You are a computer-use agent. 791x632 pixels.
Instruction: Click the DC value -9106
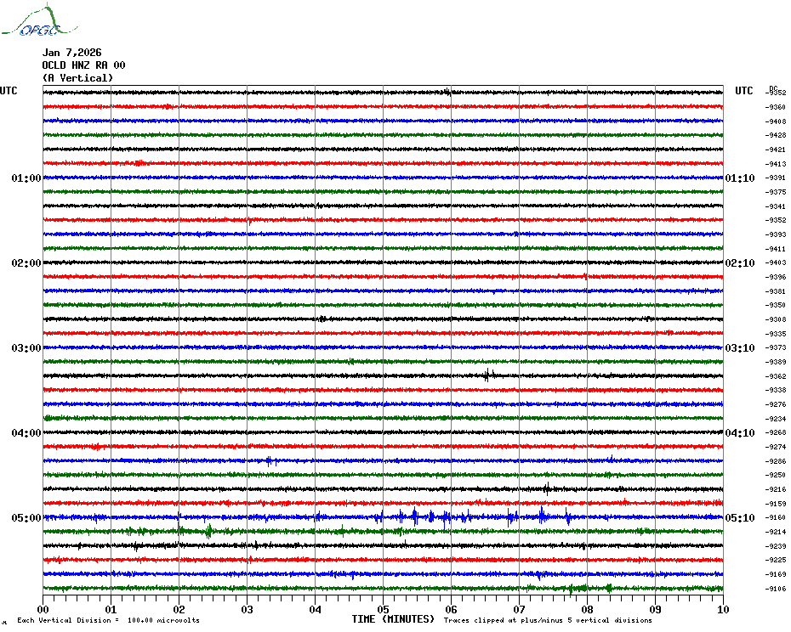[776, 589]
